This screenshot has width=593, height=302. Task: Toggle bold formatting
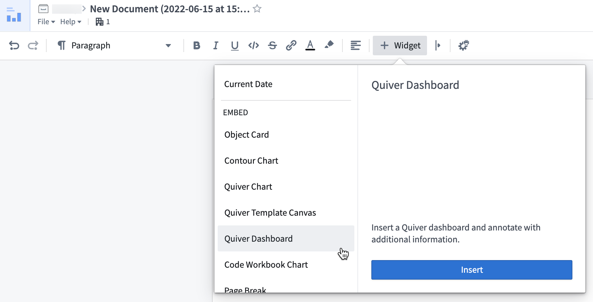pos(197,46)
